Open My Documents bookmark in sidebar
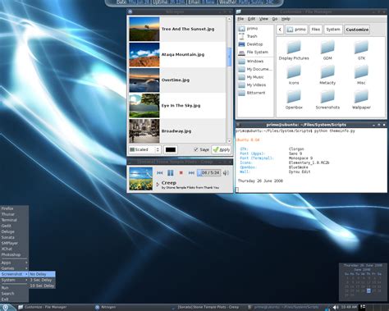The image size is (389, 311). pos(255,69)
